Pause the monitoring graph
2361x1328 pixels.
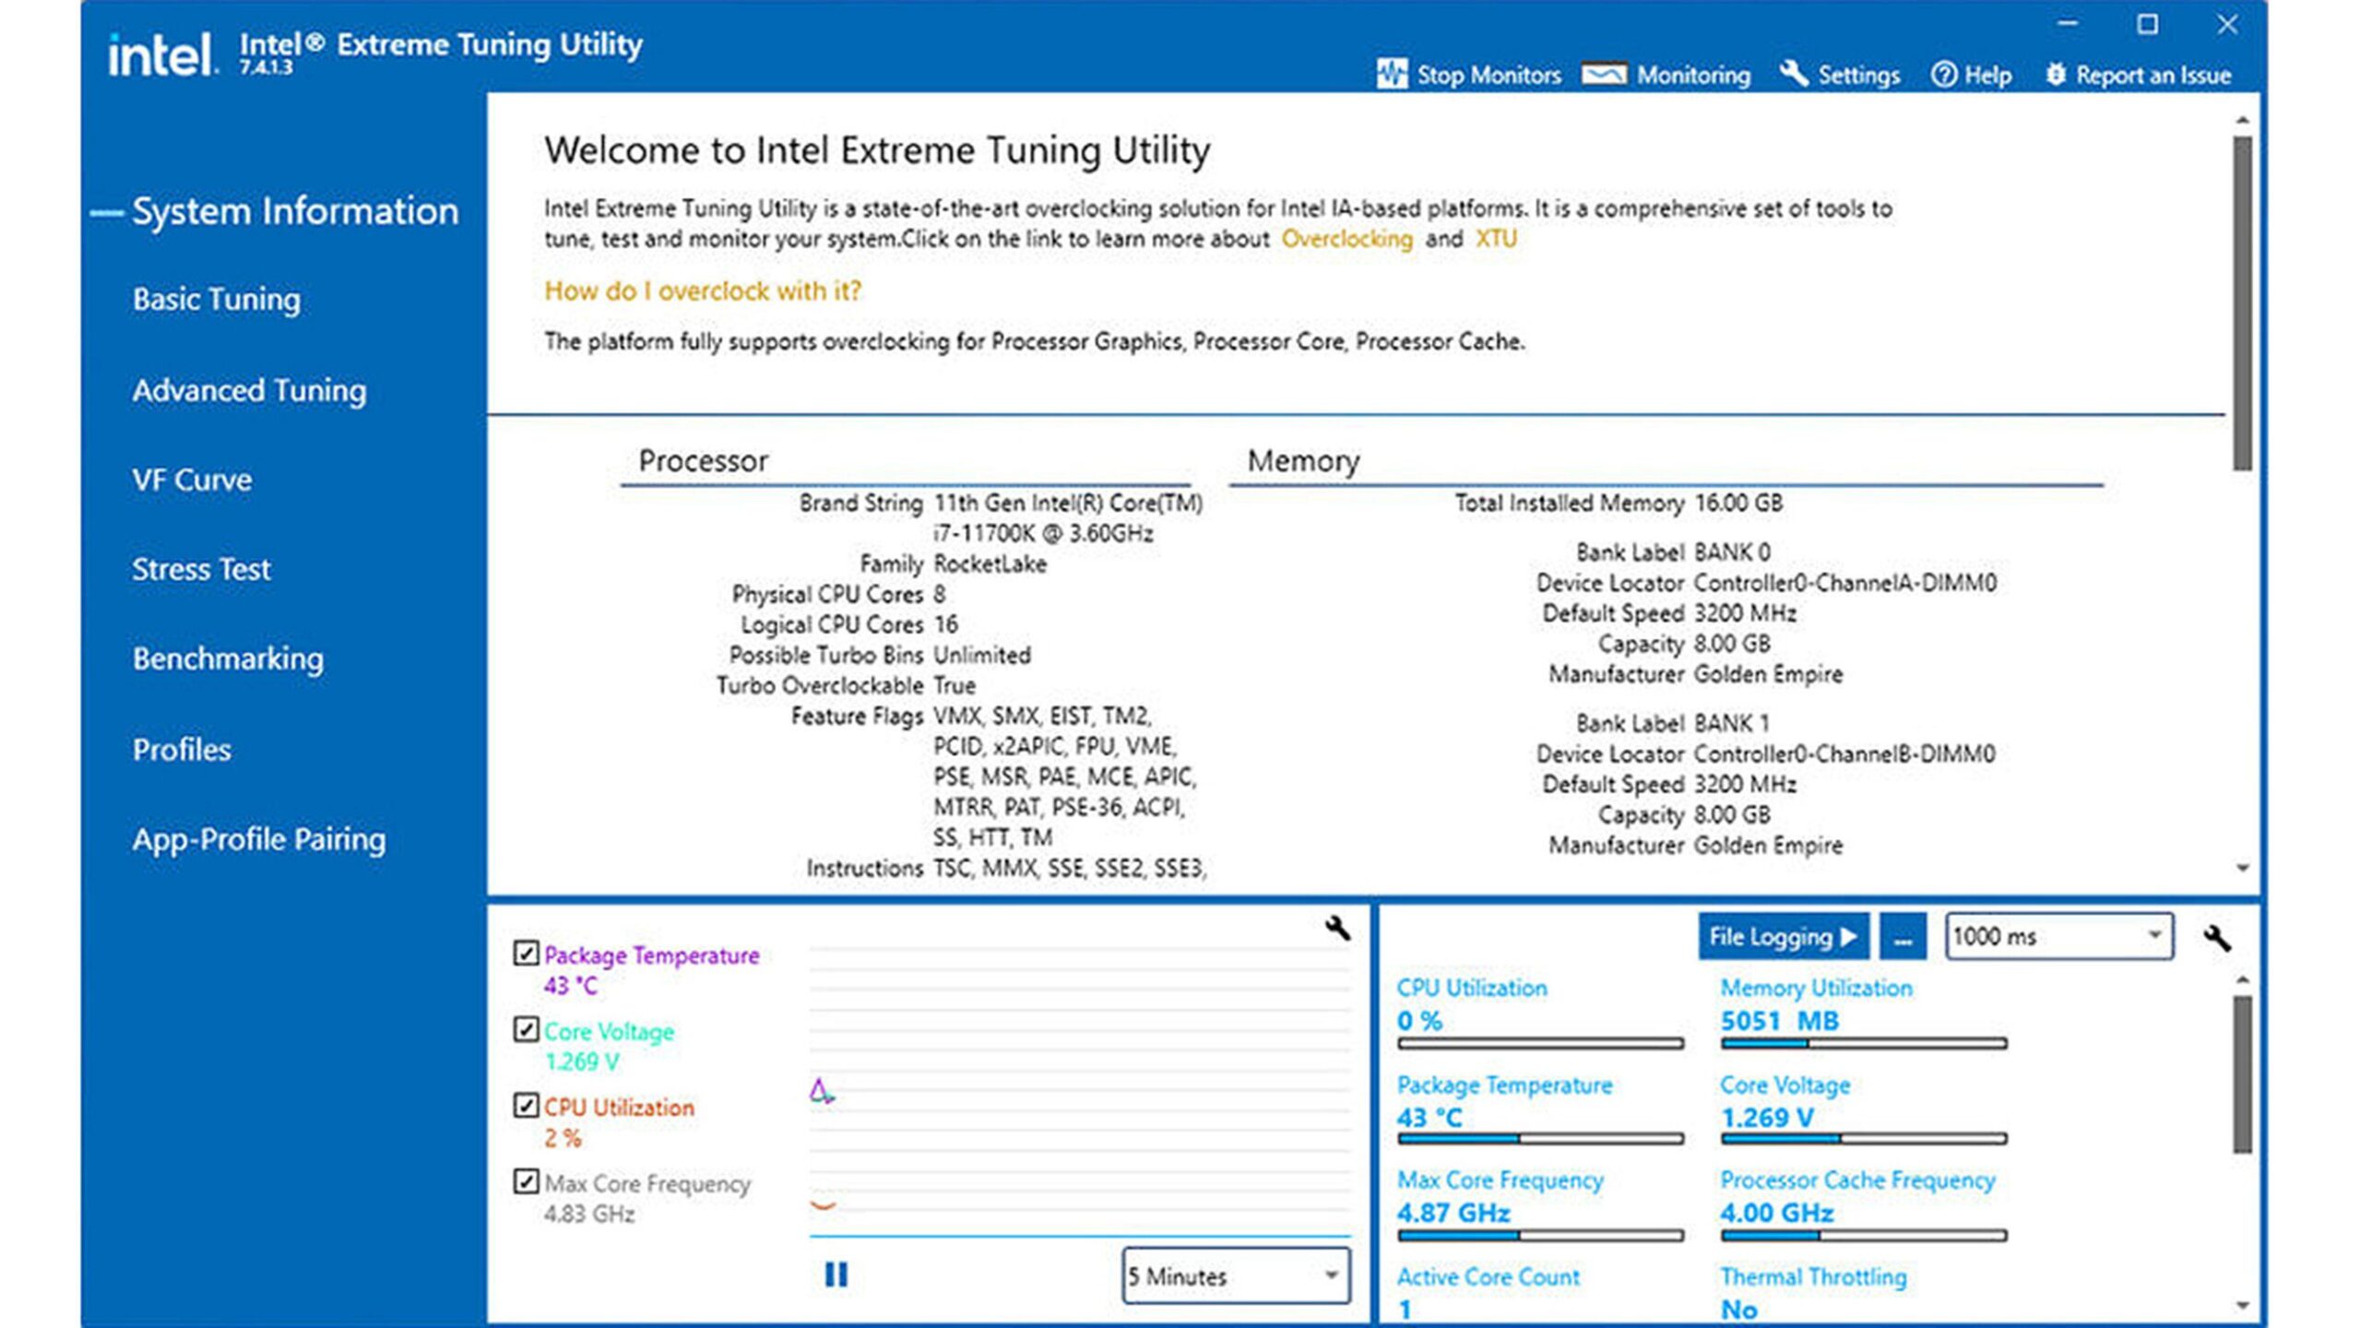(836, 1275)
